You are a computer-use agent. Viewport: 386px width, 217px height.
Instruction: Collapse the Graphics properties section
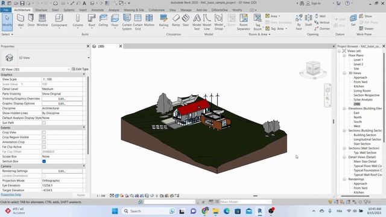[x=84, y=74]
